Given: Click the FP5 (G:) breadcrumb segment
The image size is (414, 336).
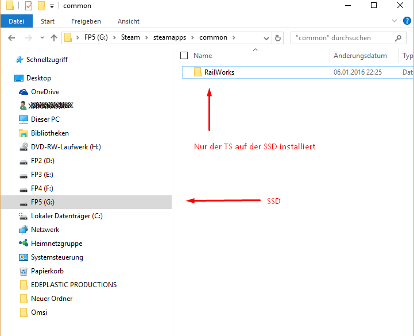Looking at the screenshot, I should point(96,37).
